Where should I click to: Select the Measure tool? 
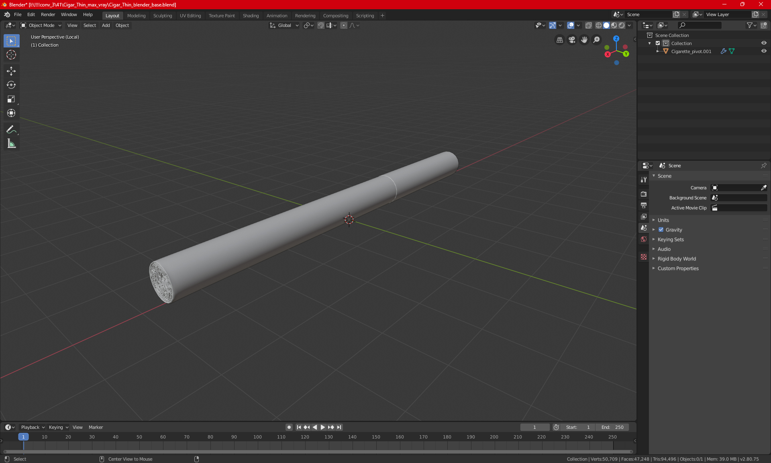click(x=11, y=143)
